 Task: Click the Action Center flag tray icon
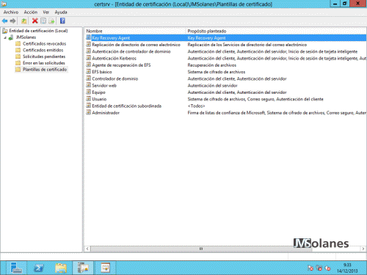point(310,268)
